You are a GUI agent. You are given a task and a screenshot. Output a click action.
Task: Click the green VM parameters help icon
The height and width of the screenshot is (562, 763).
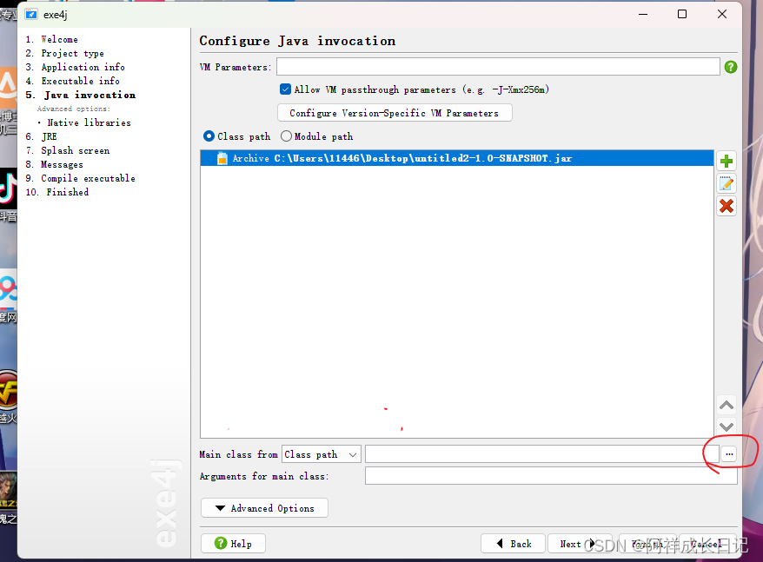click(731, 67)
